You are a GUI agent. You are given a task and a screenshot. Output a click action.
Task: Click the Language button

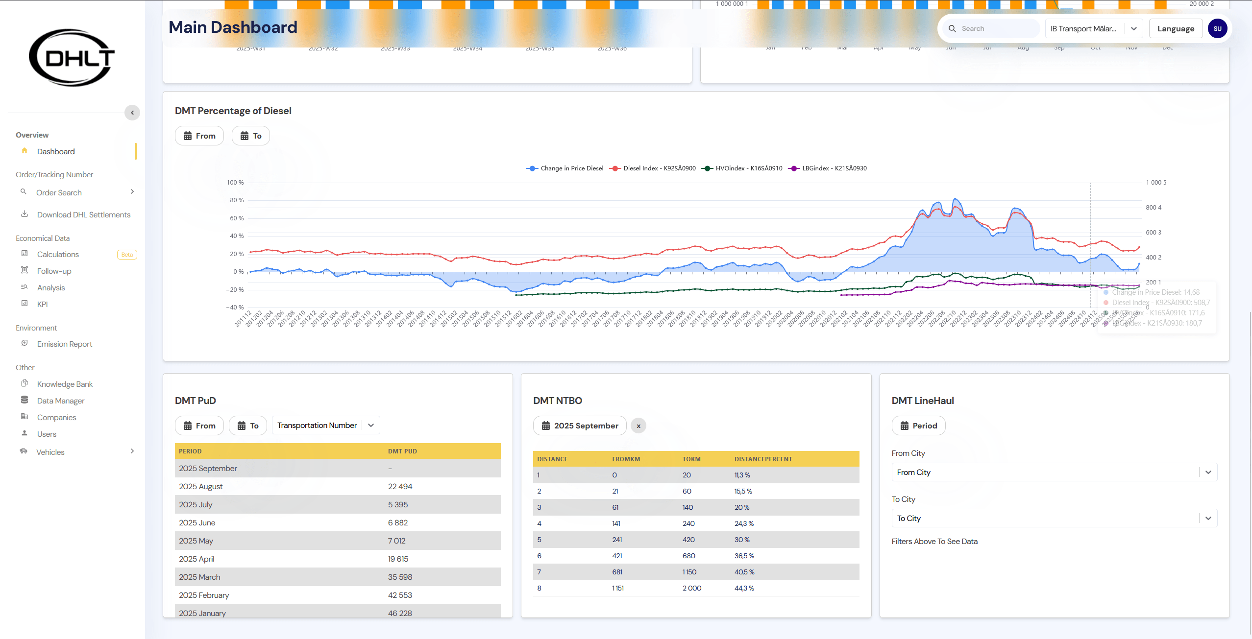pyautogui.click(x=1175, y=28)
